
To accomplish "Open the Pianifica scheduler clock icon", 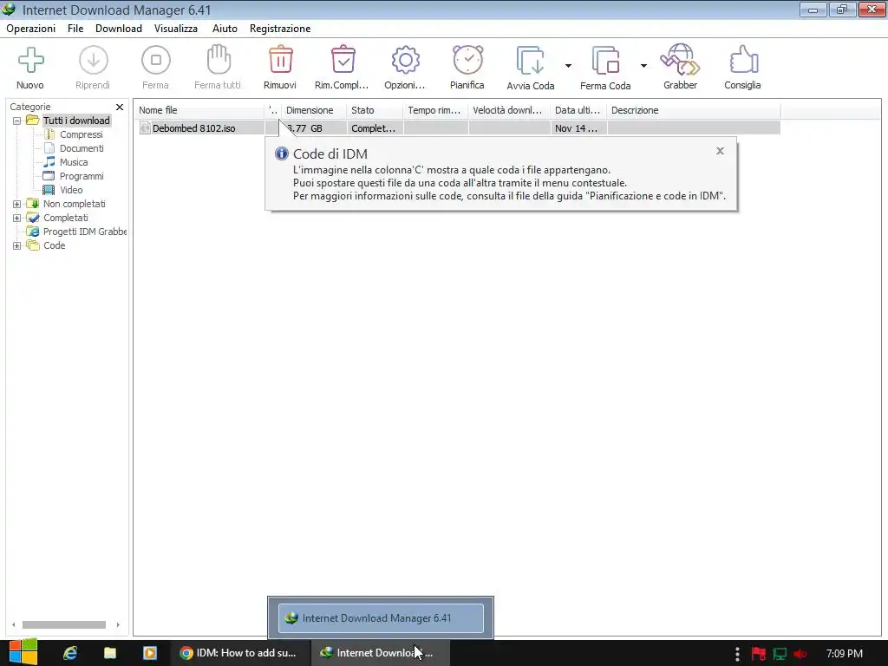I will click(x=467, y=60).
